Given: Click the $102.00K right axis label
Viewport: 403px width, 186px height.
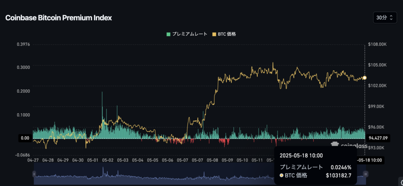Looking at the screenshot, I should [378, 86].
